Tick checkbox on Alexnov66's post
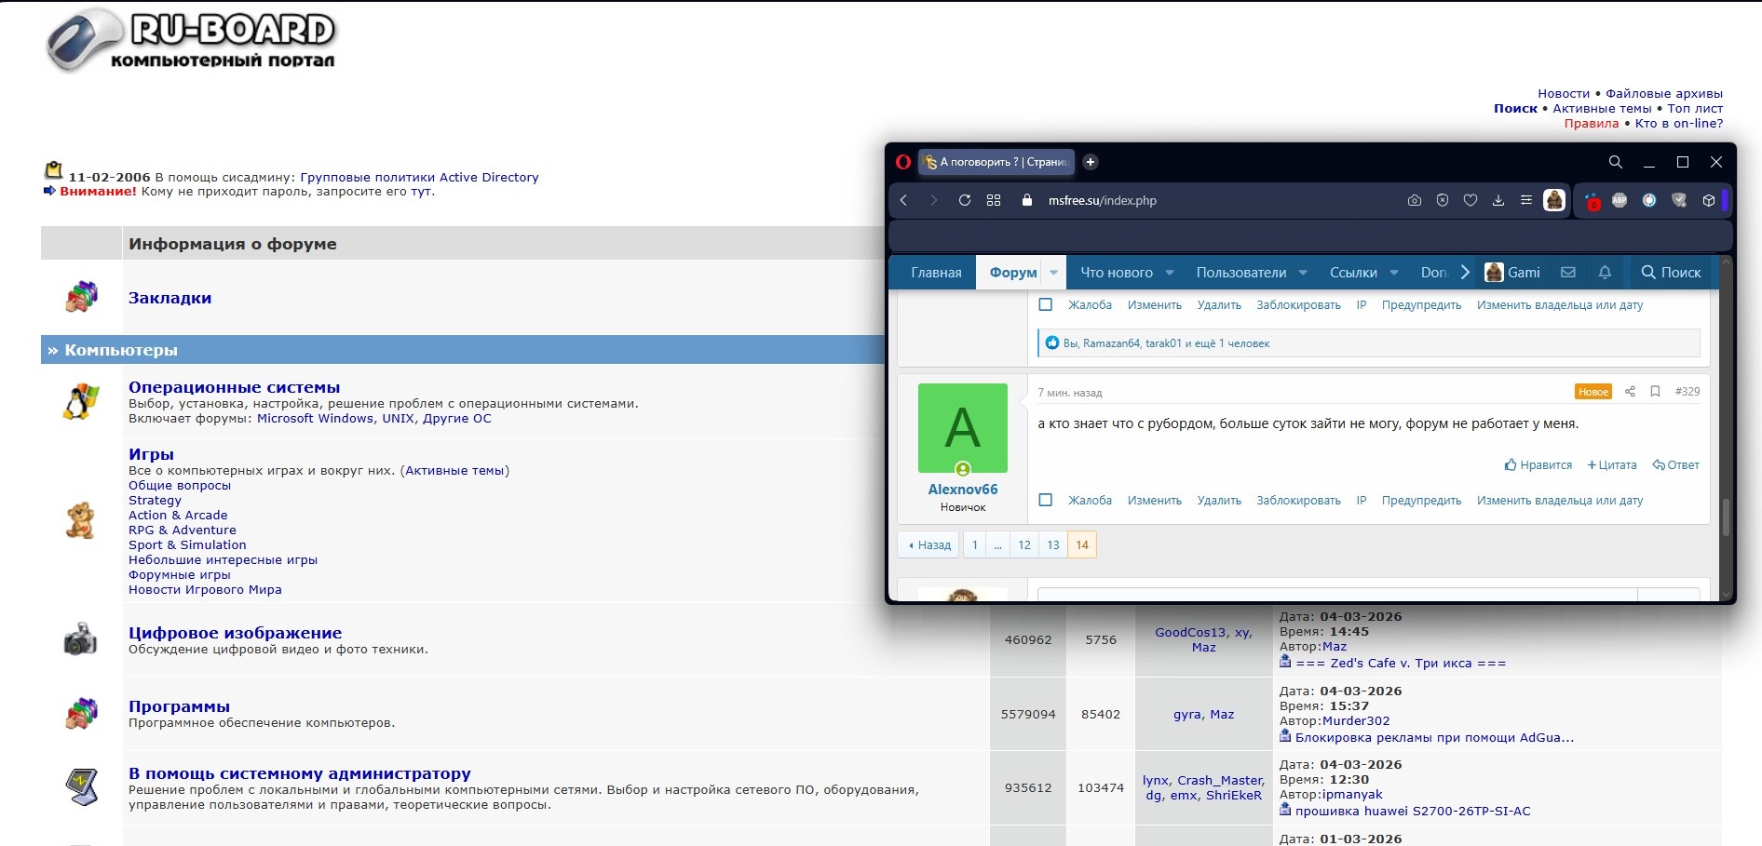 (1046, 500)
